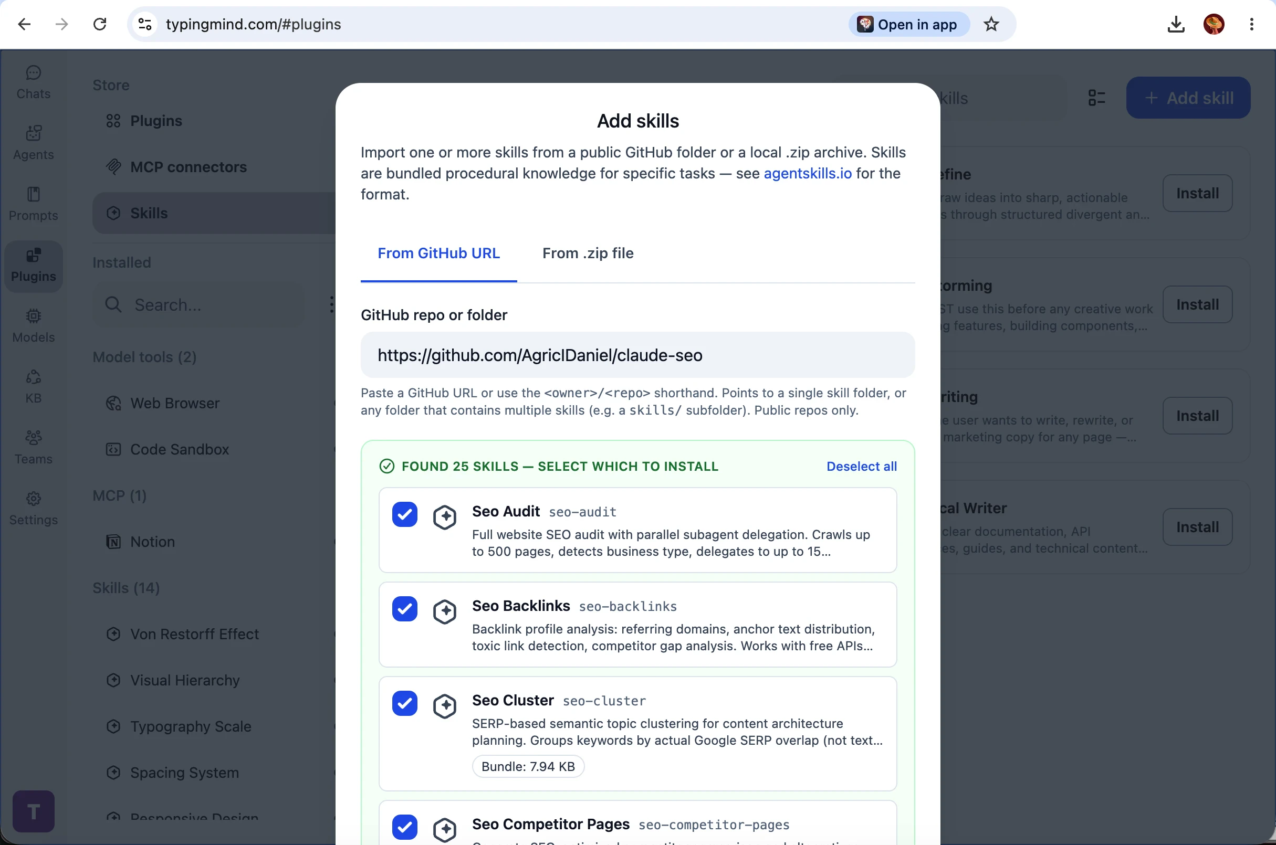Click the Seo Cluster bundle size badge
The width and height of the screenshot is (1276, 845).
click(528, 767)
